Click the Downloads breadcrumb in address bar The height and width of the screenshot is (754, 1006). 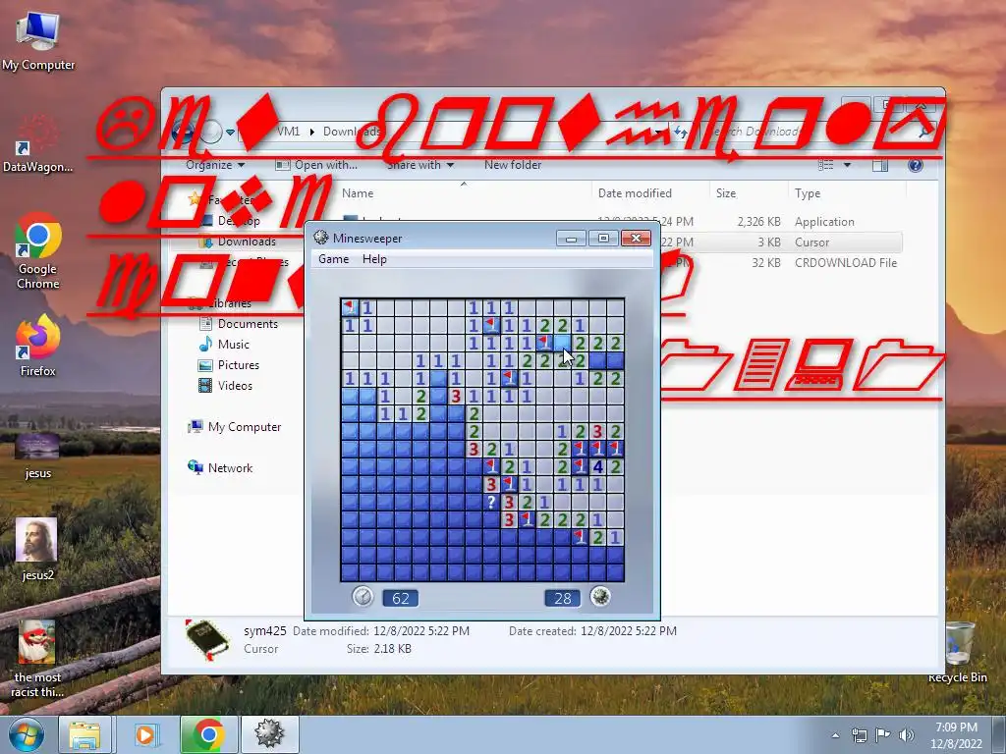(x=351, y=132)
